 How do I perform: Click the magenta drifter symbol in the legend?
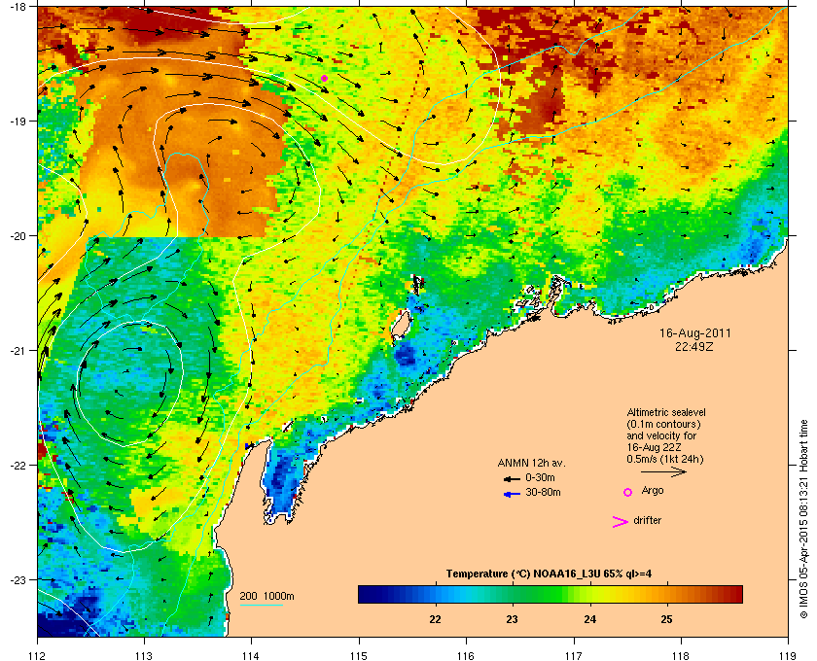click(x=621, y=522)
